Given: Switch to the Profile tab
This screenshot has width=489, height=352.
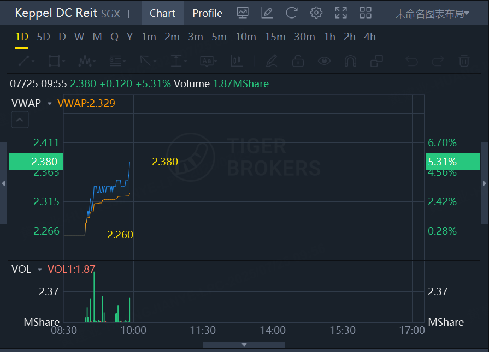Looking at the screenshot, I should click(x=207, y=13).
